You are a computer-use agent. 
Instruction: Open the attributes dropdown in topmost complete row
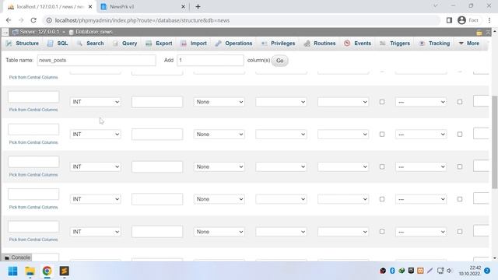tap(343, 102)
